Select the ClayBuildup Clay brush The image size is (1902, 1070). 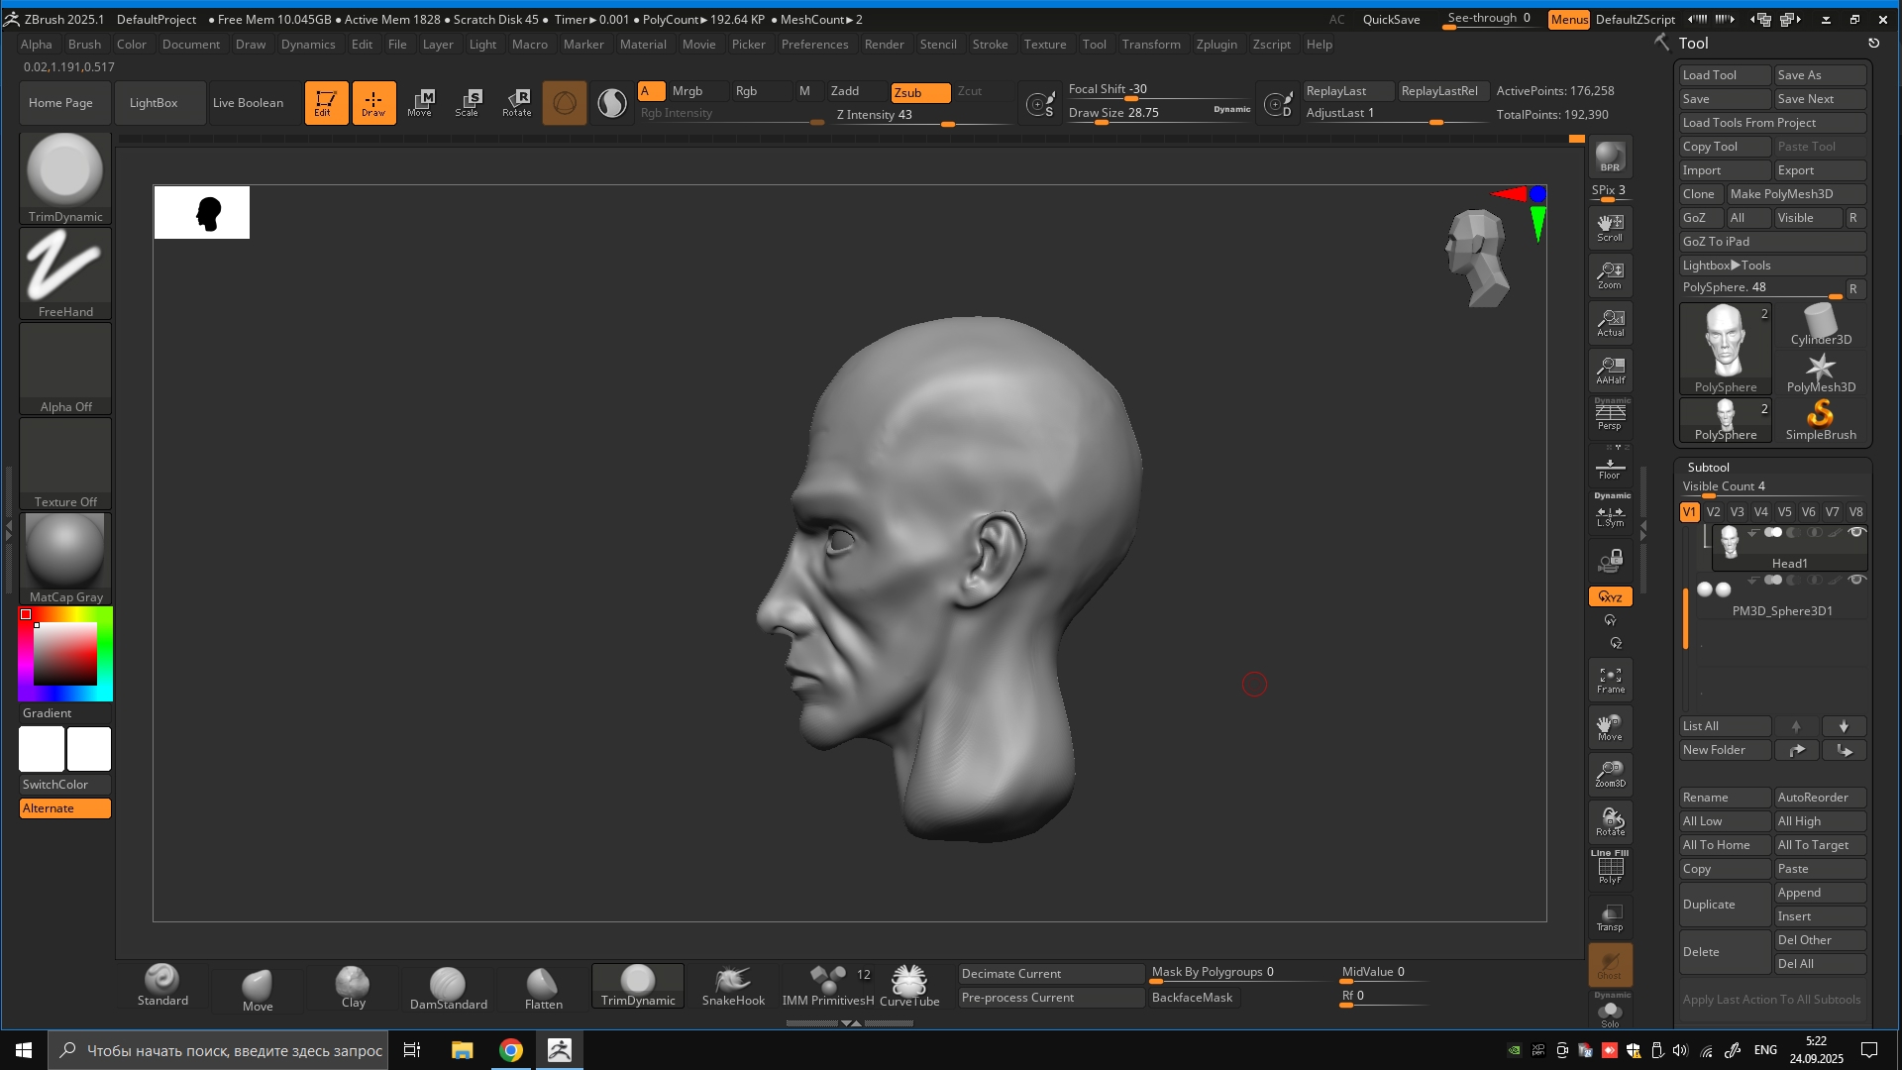[353, 986]
